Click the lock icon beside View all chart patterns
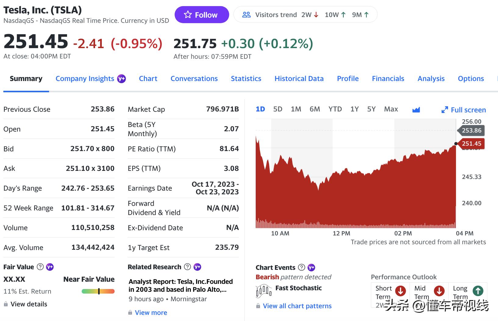The image size is (498, 321). point(258,306)
